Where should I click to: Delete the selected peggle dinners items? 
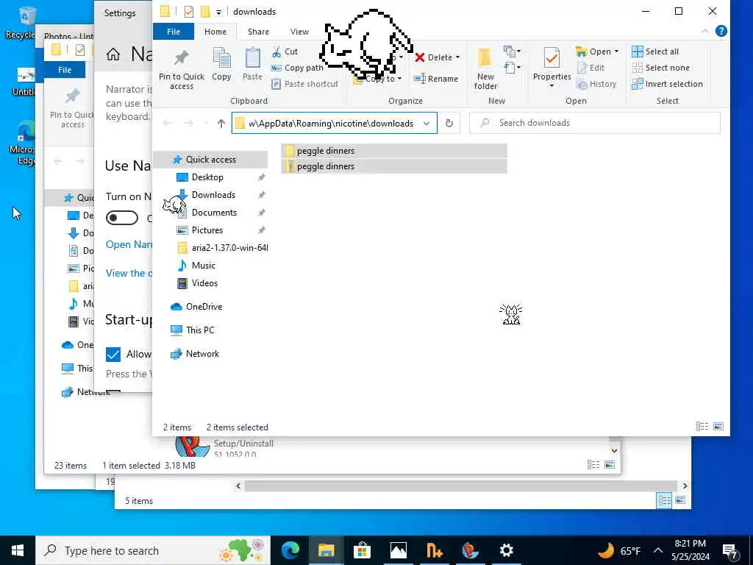(x=432, y=57)
